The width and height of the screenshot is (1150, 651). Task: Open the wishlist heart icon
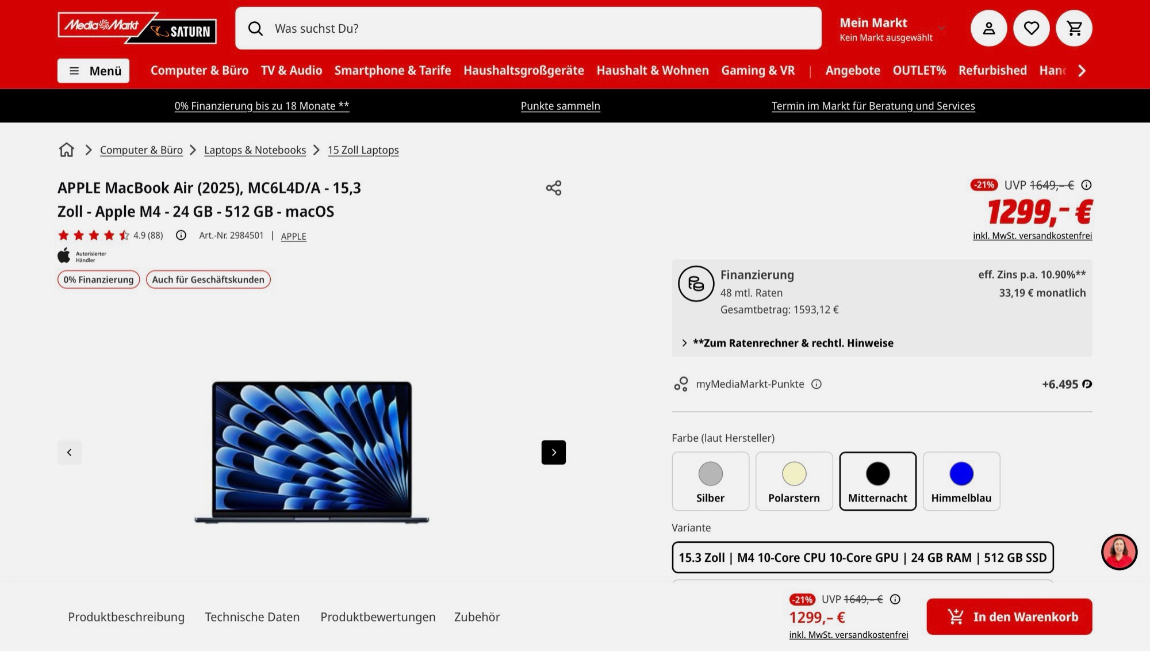tap(1031, 28)
